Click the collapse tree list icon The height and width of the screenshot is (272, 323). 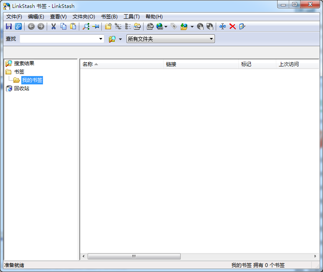coord(128,26)
